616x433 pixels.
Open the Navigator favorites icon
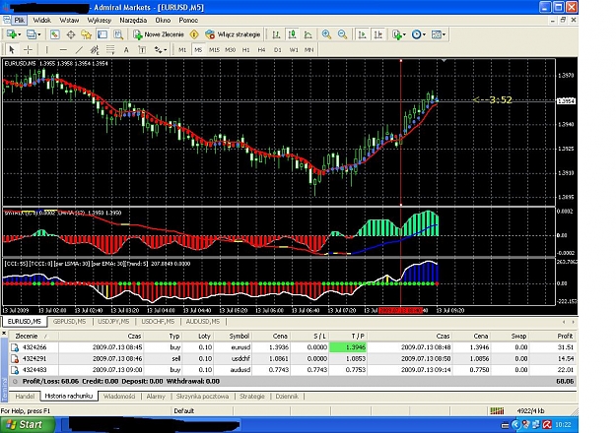point(86,34)
